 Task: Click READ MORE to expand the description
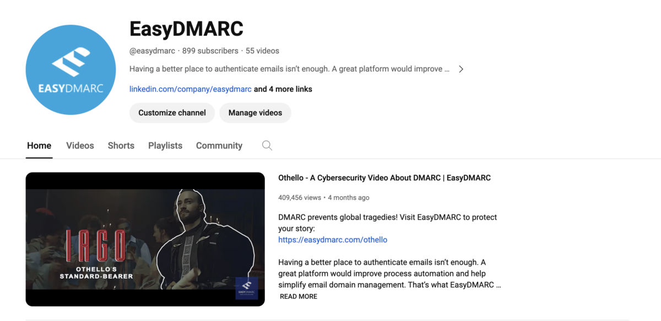click(x=298, y=296)
